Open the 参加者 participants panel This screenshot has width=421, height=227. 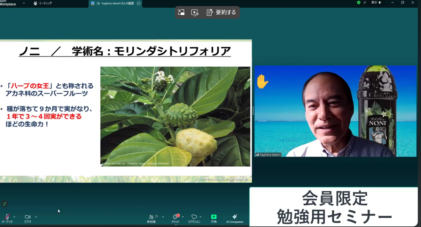coord(152,217)
